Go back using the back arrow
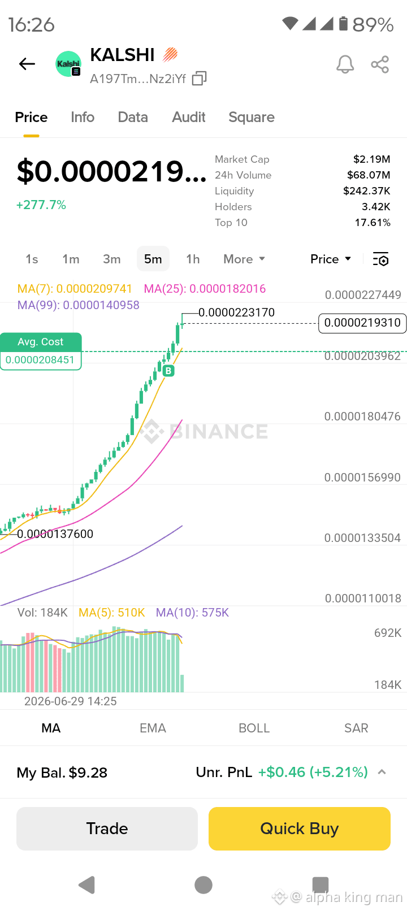Image resolution: width=407 pixels, height=911 pixels. pyautogui.click(x=27, y=64)
